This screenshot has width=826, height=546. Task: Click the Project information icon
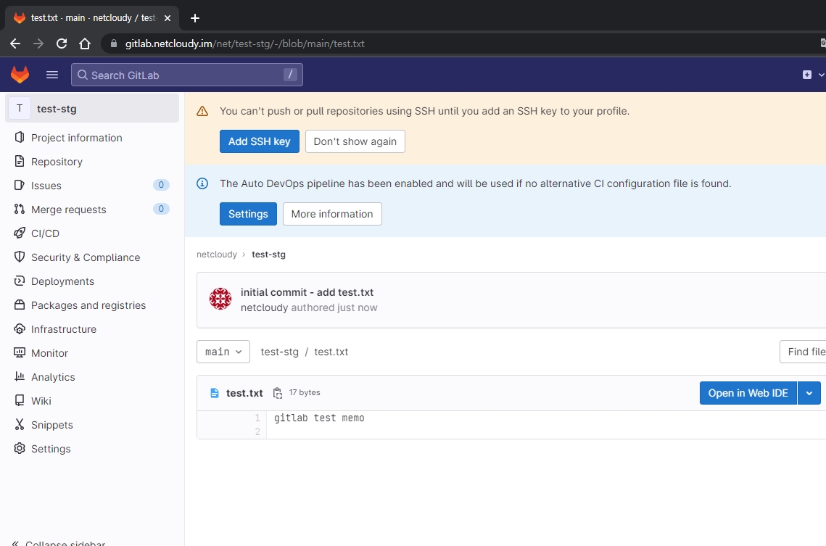(20, 138)
